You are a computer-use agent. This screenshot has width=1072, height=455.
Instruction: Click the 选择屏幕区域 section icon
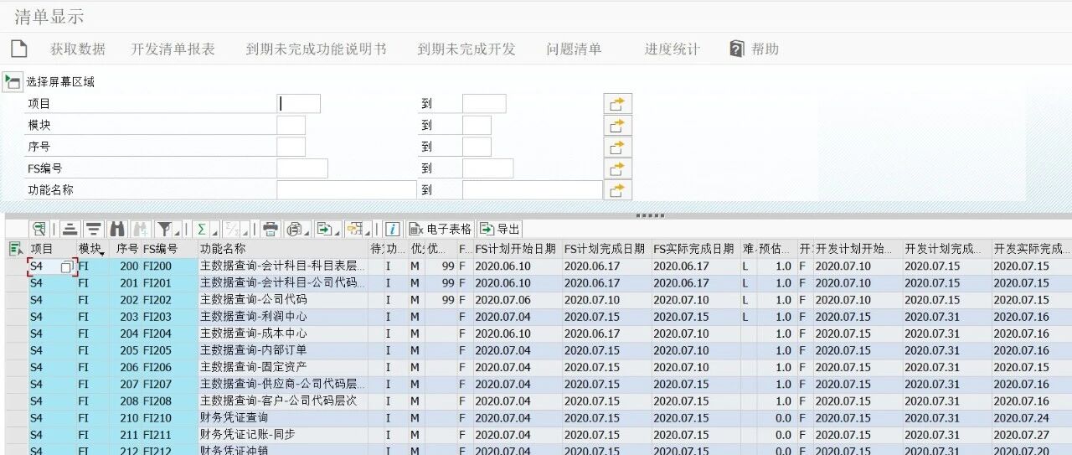point(12,81)
